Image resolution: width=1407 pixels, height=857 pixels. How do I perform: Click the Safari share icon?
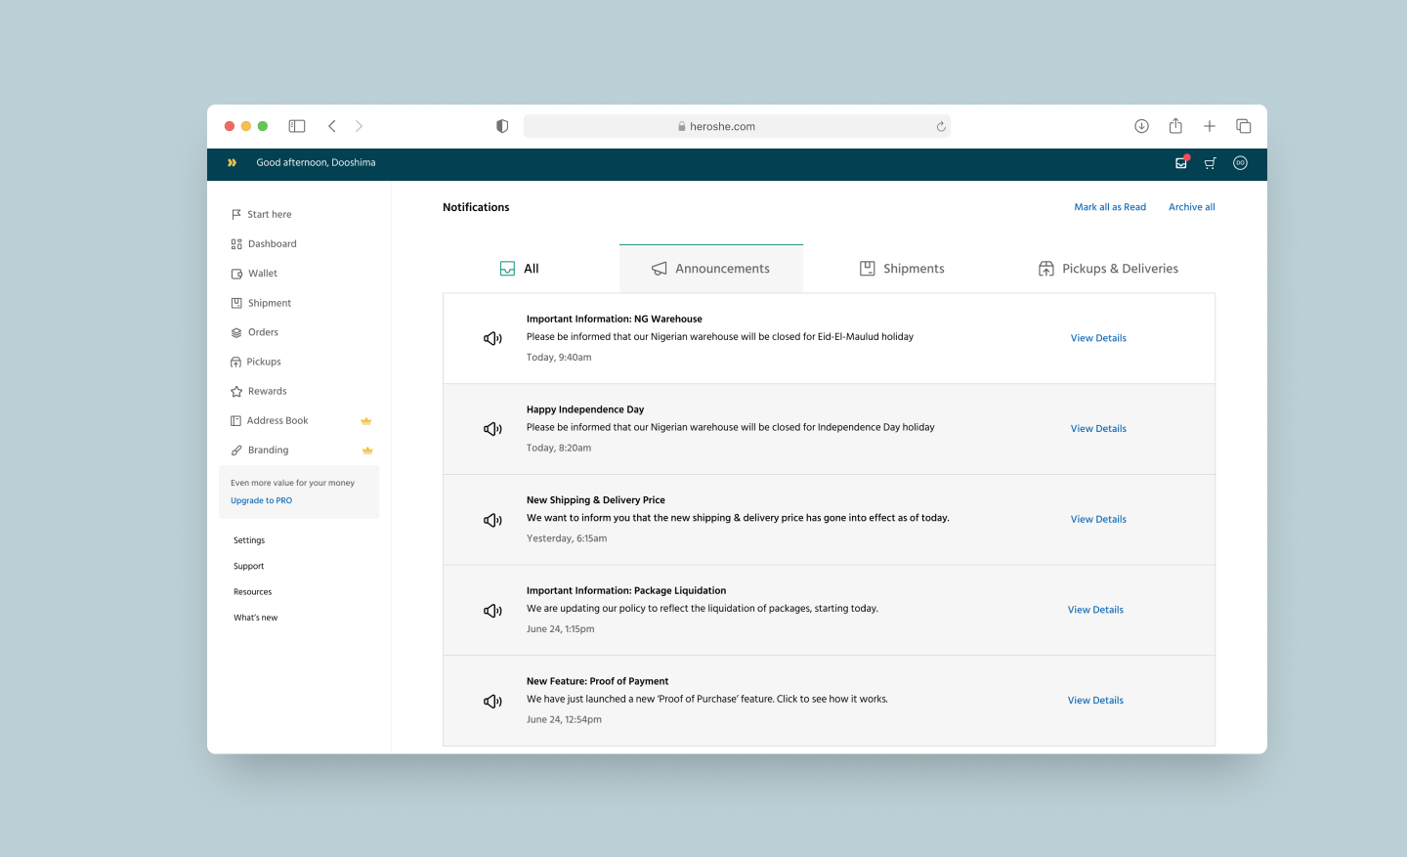1175,126
